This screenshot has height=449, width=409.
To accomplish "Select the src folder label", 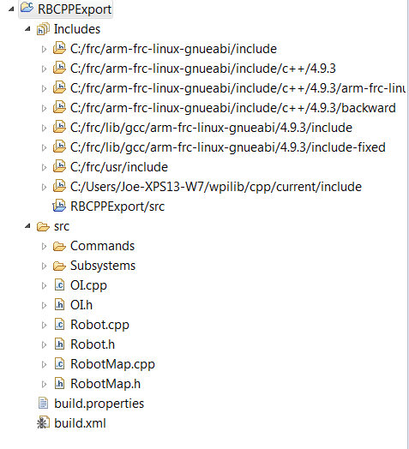I will click(x=62, y=226).
